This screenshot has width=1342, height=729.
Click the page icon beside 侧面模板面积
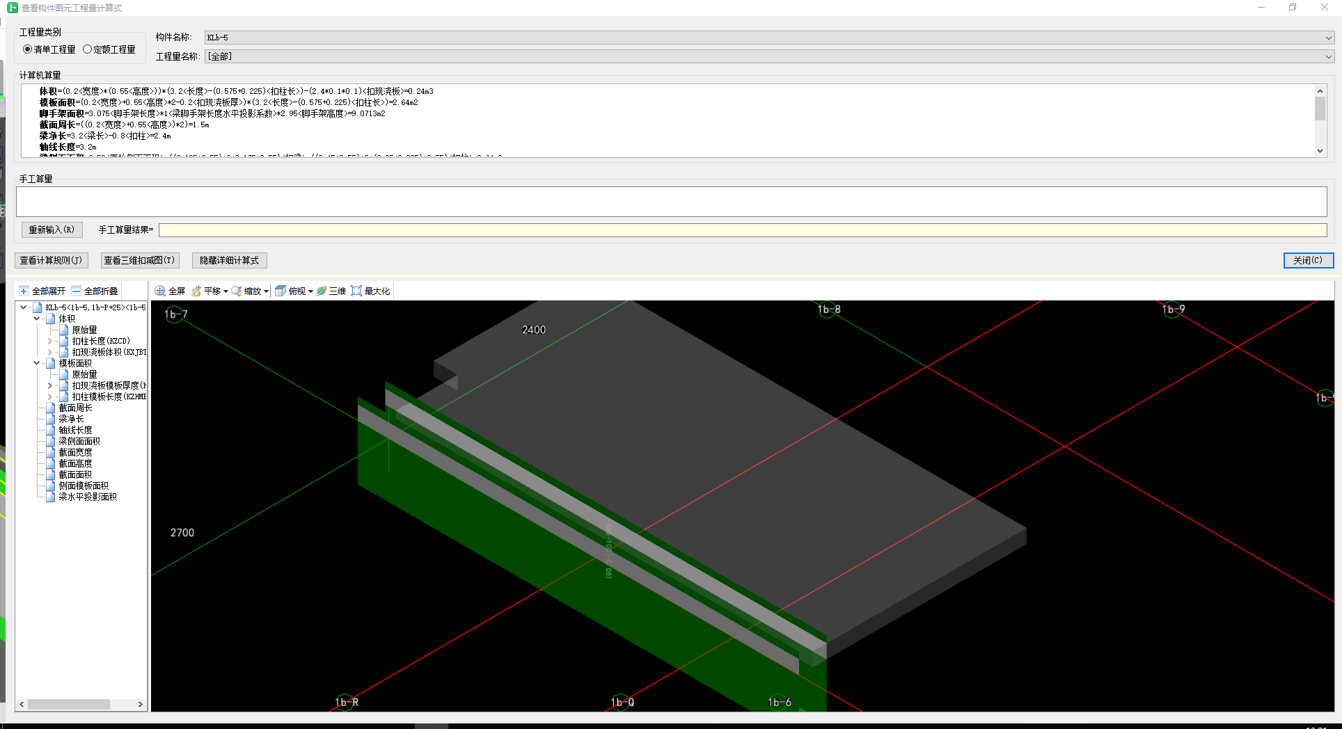coord(51,486)
